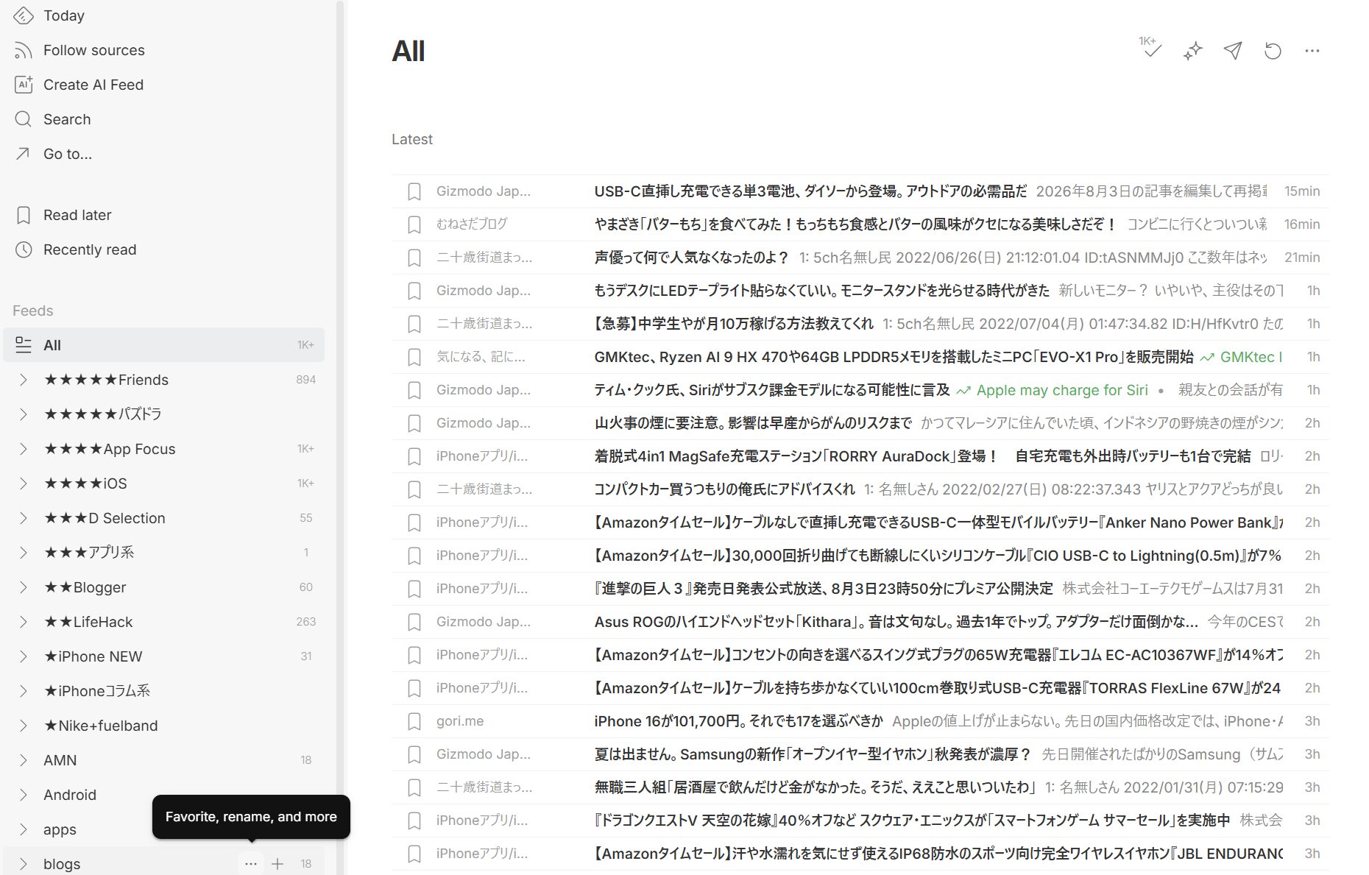Click the Read later bookmark icon in sidebar
The image size is (1369, 875).
[x=24, y=215]
